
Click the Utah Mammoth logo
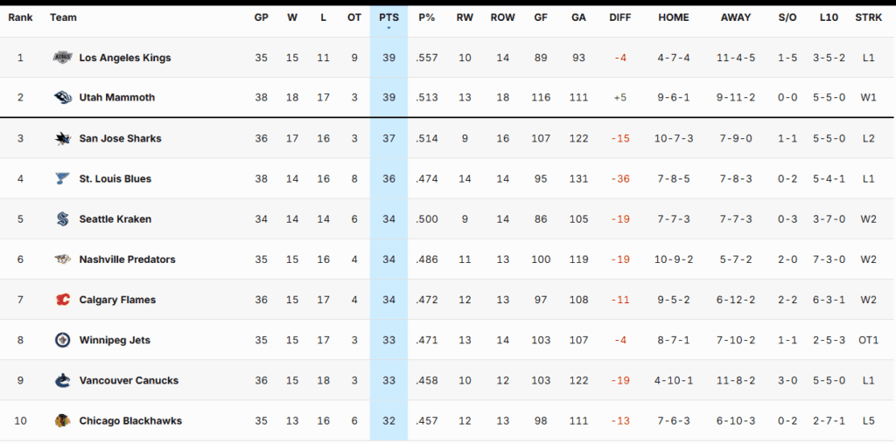click(62, 98)
